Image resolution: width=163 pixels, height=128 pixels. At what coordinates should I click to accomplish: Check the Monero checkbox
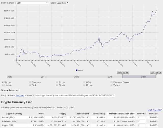(x=84, y=85)
